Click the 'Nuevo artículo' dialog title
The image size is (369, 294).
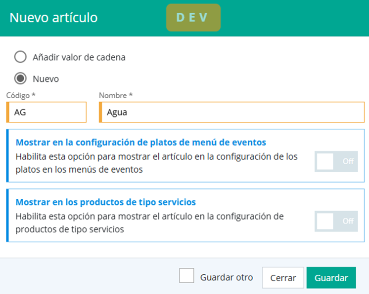54,18
